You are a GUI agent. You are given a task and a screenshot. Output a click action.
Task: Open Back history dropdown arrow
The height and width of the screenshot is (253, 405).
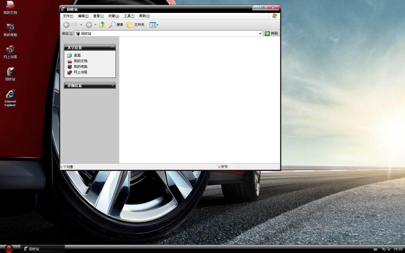coord(81,25)
